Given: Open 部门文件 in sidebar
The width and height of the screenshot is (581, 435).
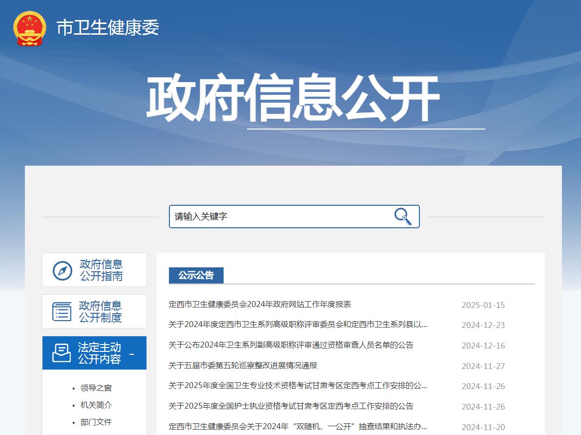Looking at the screenshot, I should (x=96, y=422).
